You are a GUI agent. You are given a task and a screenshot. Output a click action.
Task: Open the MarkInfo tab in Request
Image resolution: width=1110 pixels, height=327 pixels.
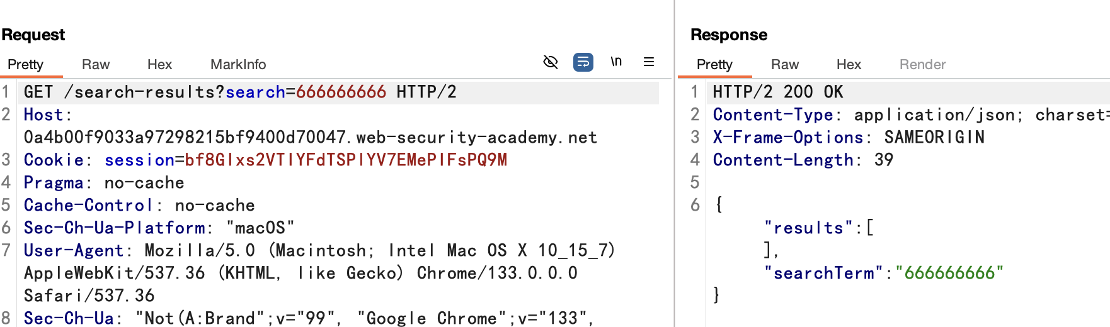click(238, 64)
